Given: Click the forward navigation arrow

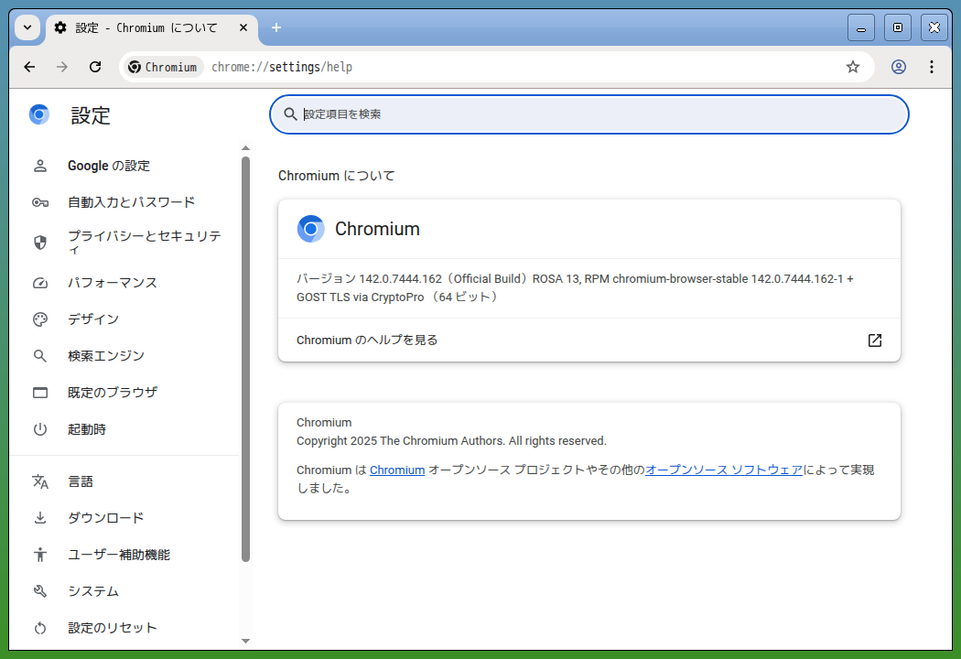Looking at the screenshot, I should 62,67.
